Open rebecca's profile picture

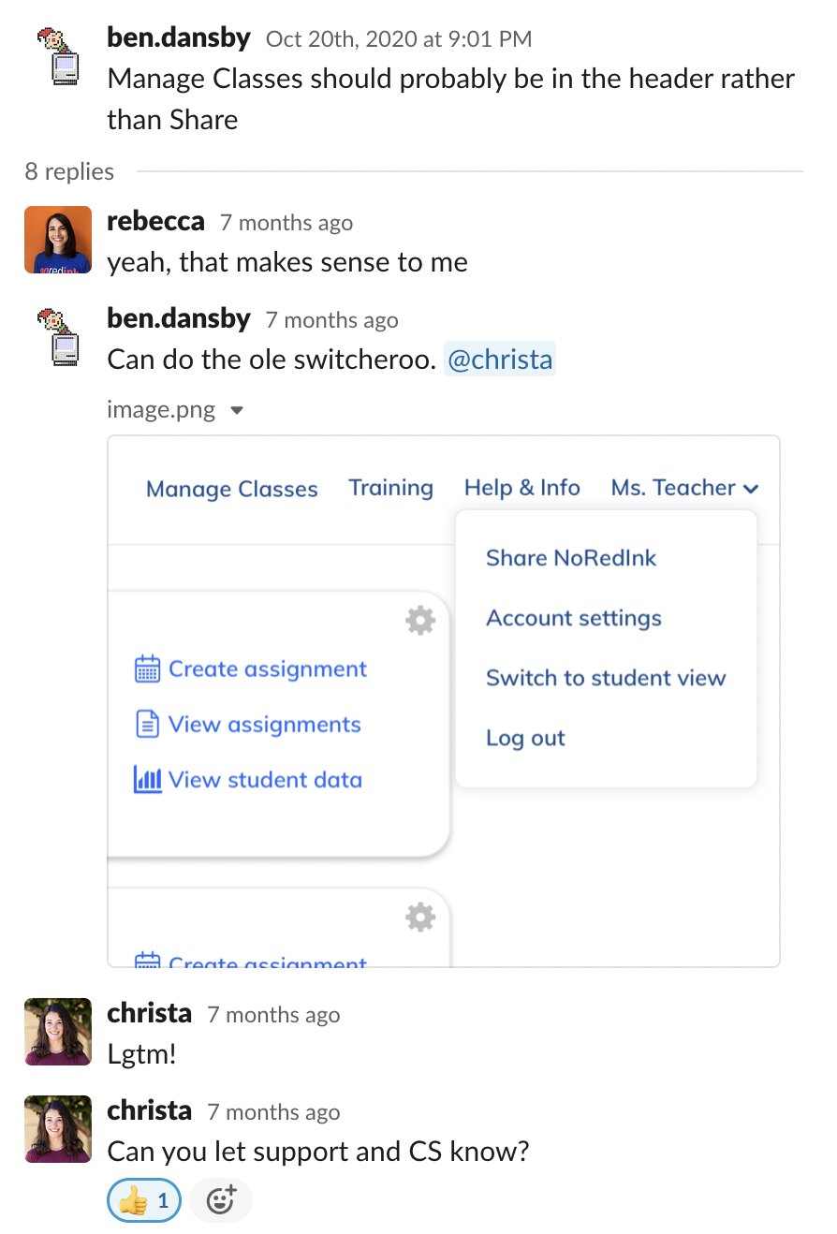tap(58, 240)
